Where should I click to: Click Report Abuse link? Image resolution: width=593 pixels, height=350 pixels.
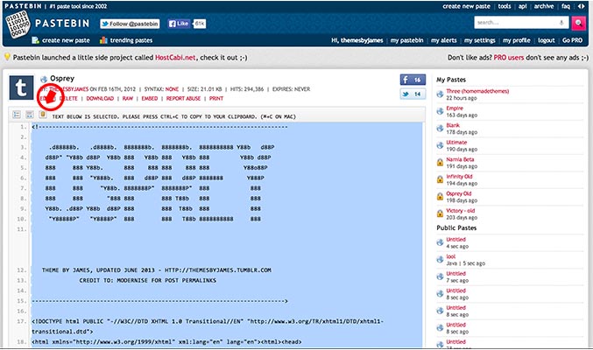(184, 99)
